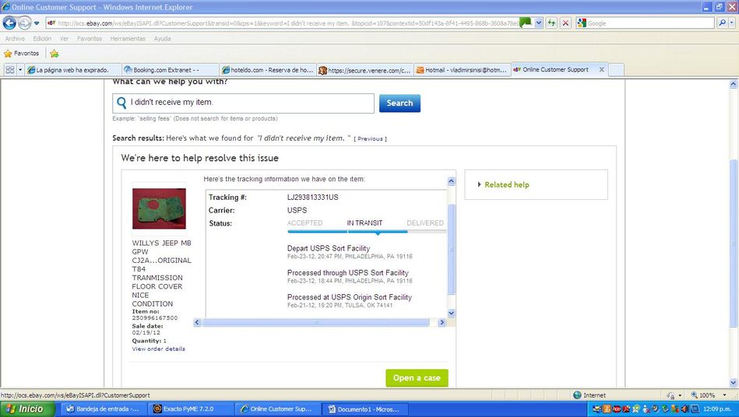Image resolution: width=739 pixels, height=417 pixels.
Task: Open search provider options dropdown
Action: pyautogui.click(x=732, y=23)
